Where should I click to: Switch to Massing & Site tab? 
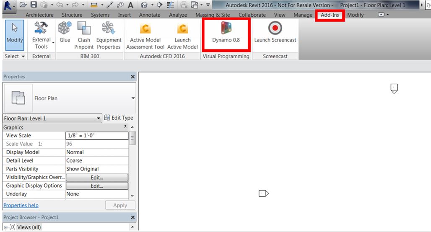pos(213,15)
